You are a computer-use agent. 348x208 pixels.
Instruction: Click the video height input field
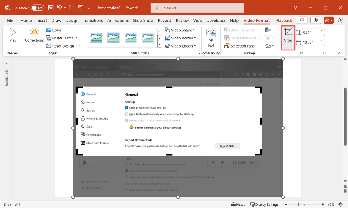coord(313,33)
